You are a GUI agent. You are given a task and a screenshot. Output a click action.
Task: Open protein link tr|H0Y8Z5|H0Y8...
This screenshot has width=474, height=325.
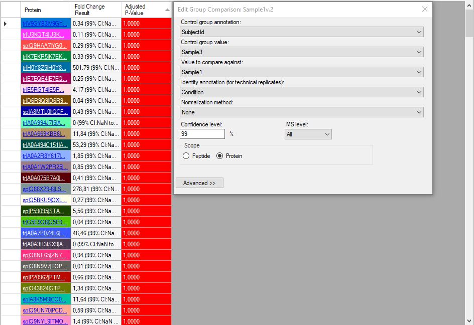pyautogui.click(x=44, y=68)
